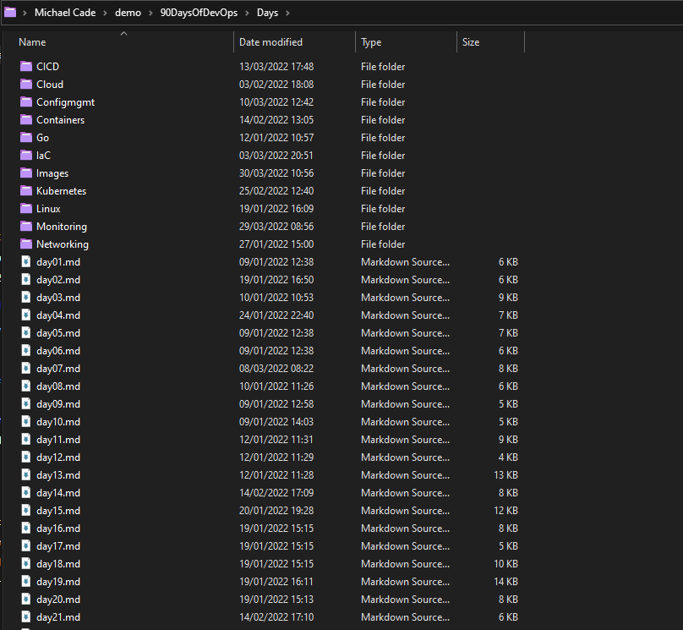This screenshot has height=630, width=683.
Task: Click the Linux folder icon
Action: (x=26, y=209)
